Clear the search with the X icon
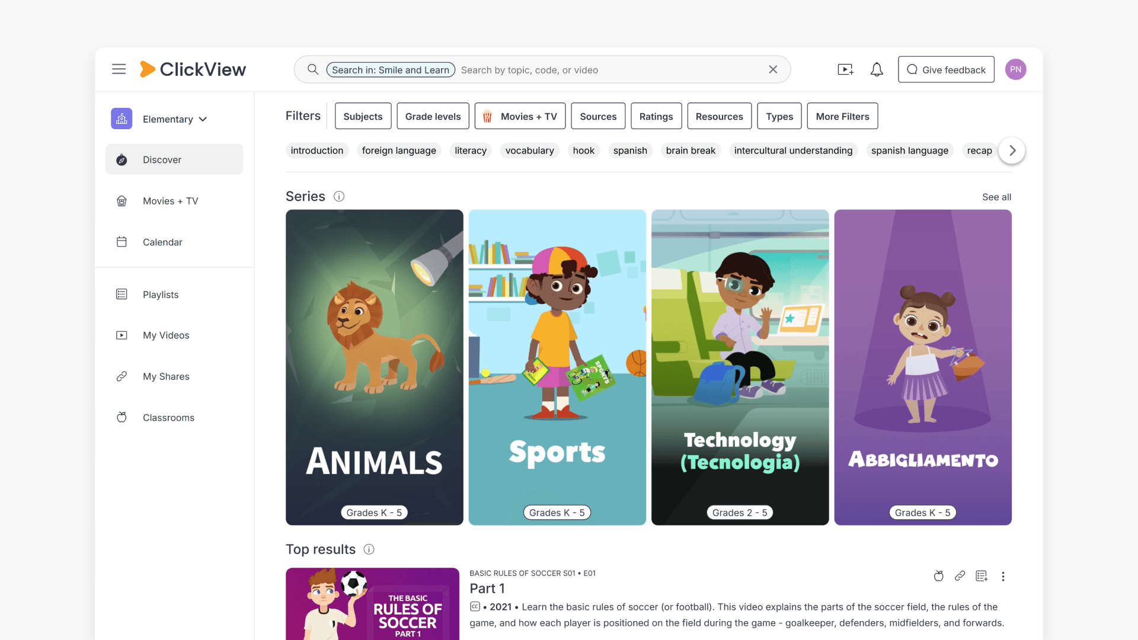 pyautogui.click(x=773, y=69)
